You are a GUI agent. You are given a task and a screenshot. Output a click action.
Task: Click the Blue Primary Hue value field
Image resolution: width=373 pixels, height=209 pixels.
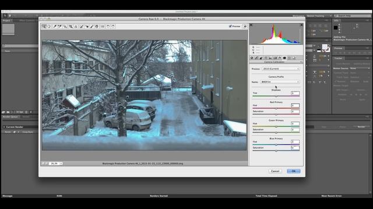click(x=295, y=142)
